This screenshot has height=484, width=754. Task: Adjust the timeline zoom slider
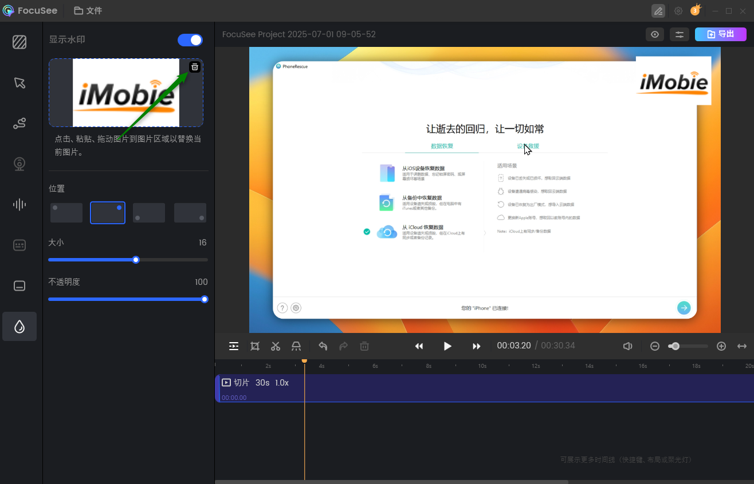pyautogui.click(x=688, y=346)
